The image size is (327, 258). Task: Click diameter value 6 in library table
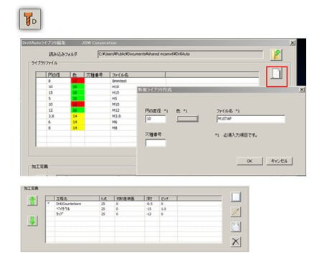49,122
